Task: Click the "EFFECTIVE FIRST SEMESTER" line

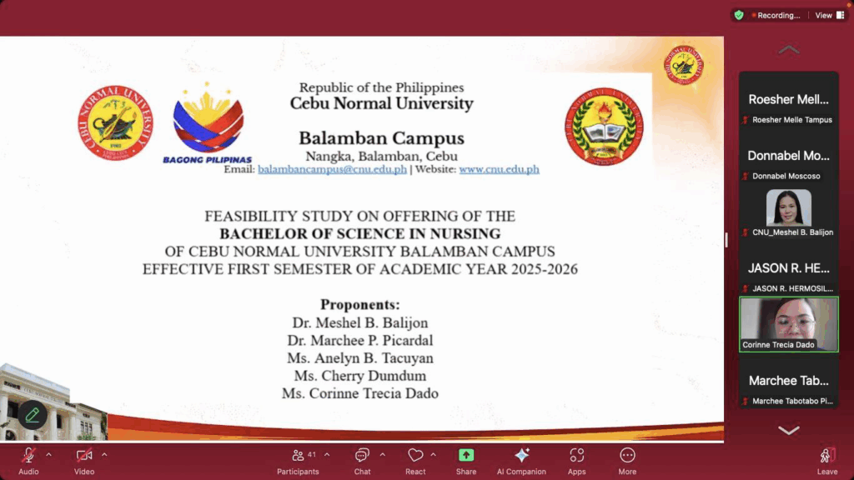Action: [x=360, y=269]
